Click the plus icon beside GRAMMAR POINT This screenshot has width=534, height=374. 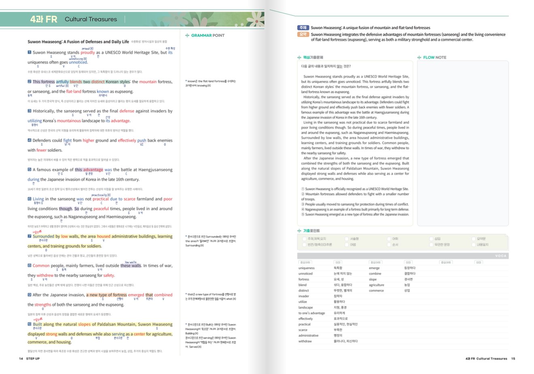click(187, 36)
